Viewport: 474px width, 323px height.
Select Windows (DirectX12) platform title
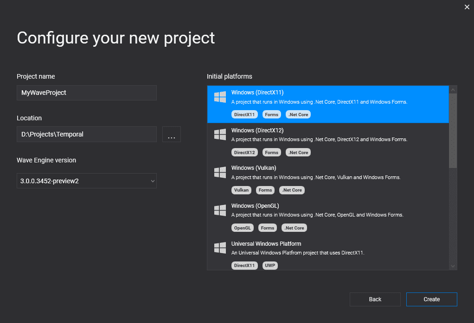pyautogui.click(x=257, y=130)
